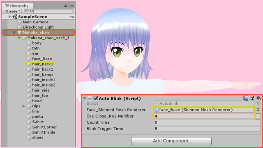The height and width of the screenshot is (148, 263).
Task: Open the Auto Blink help reference icon
Action: coord(246,98)
